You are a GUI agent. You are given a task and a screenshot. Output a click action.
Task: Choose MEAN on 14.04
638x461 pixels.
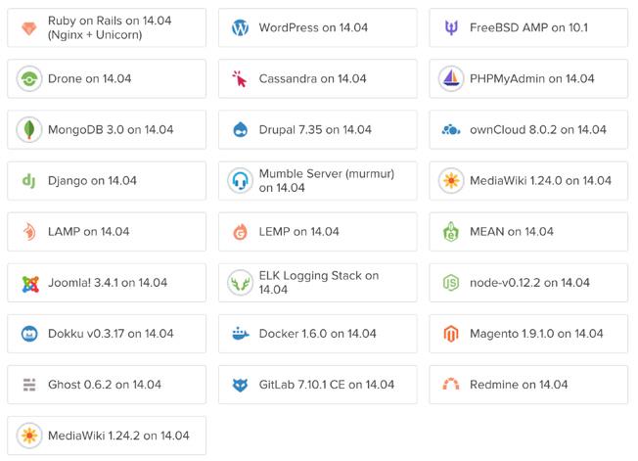tap(528, 232)
